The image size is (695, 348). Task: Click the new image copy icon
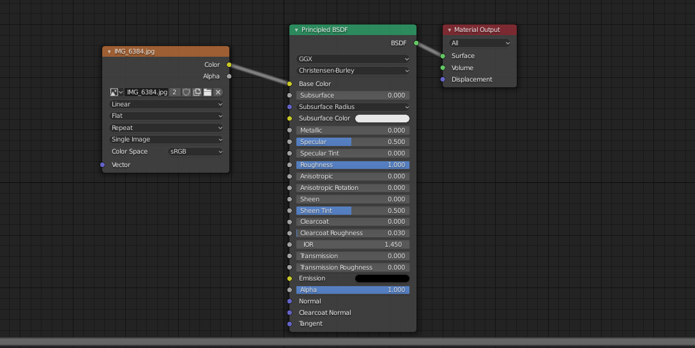pos(197,92)
